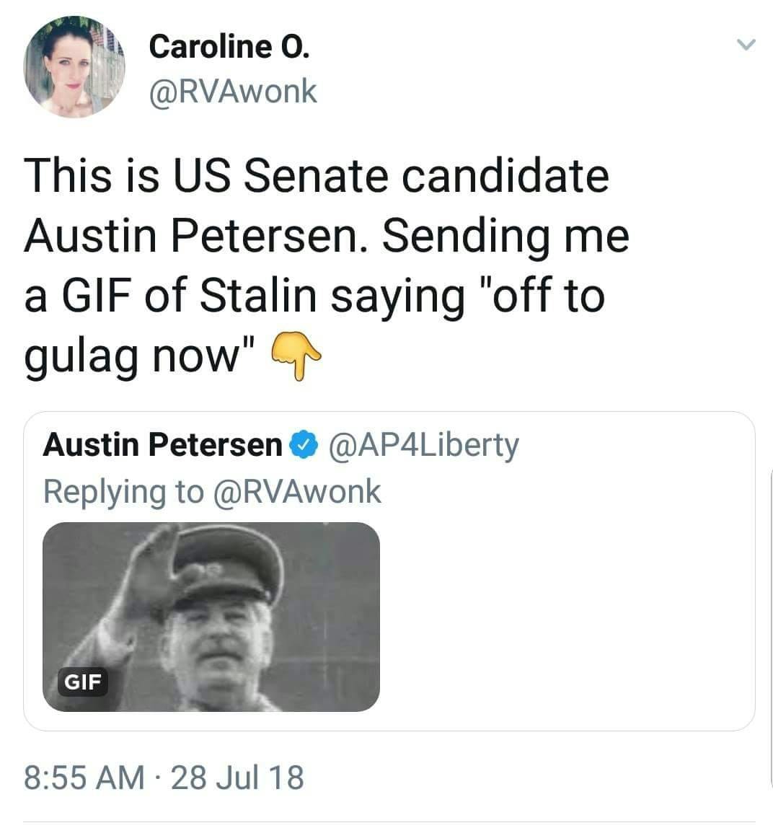Click 'Austin Petersen.' in the main tweet text

197,237
